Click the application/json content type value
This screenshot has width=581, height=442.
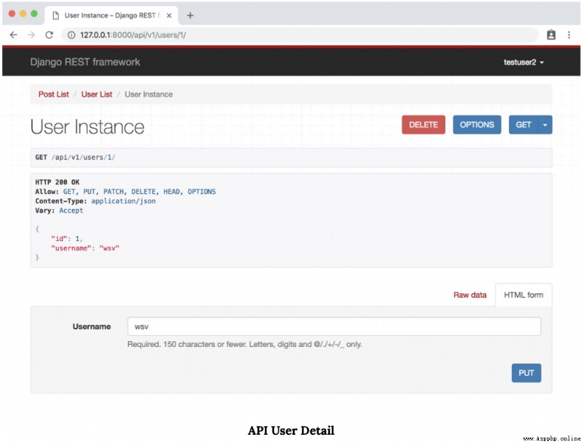click(x=123, y=201)
